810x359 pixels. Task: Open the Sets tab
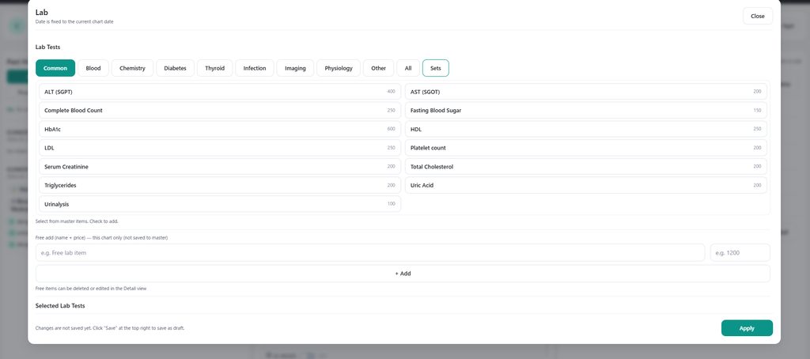436,68
